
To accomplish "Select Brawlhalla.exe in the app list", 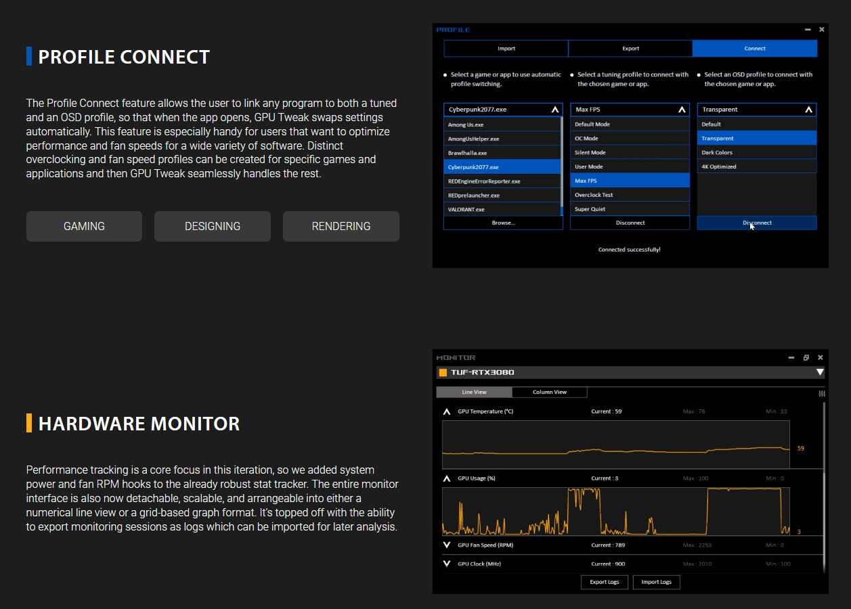I will 502,153.
